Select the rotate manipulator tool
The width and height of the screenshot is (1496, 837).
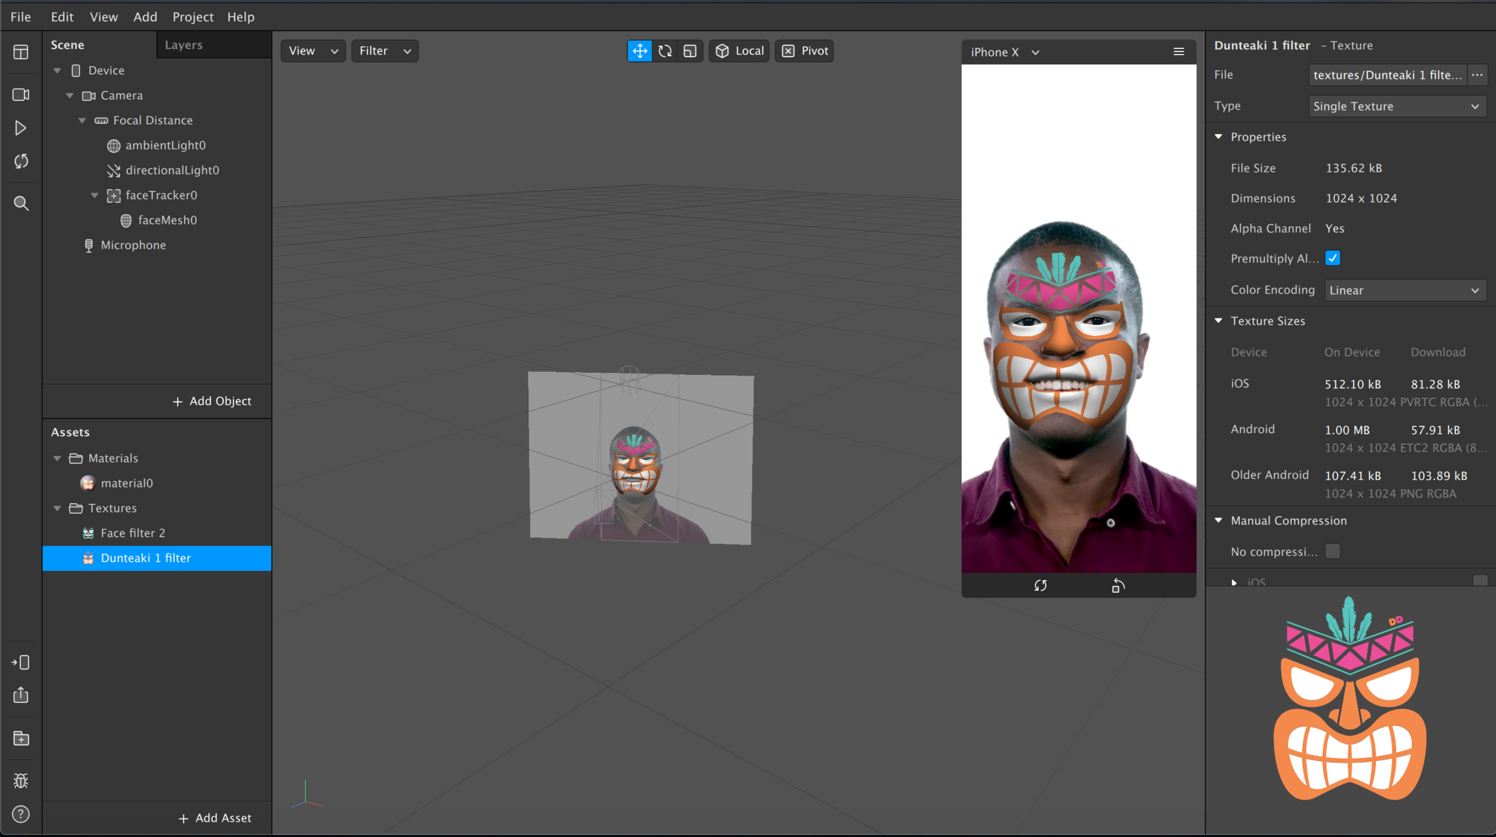(x=665, y=51)
